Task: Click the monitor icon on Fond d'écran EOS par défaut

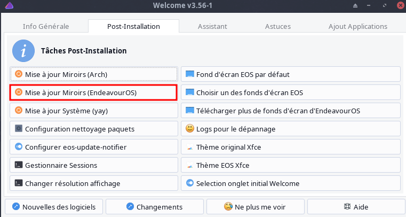Action: [x=189, y=74]
